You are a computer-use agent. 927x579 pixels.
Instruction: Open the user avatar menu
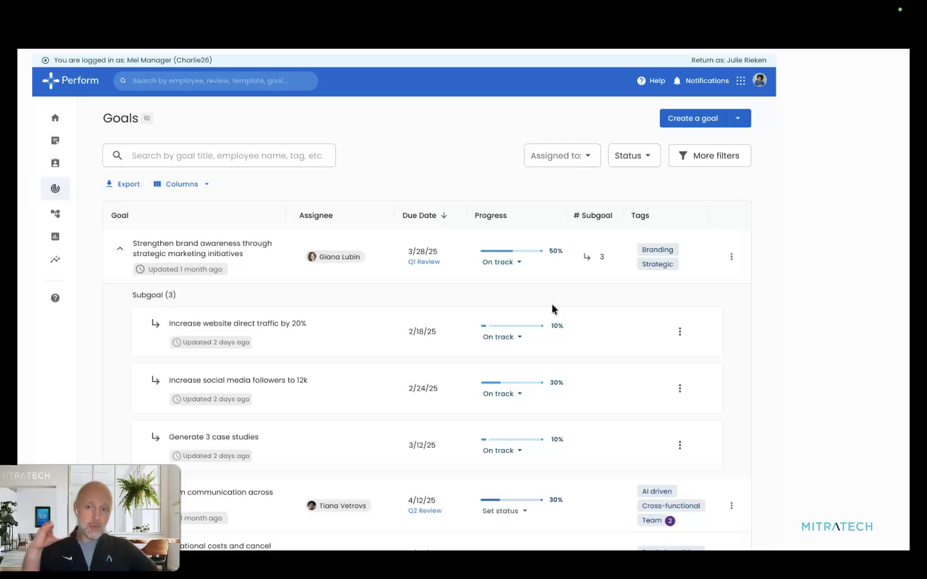click(x=760, y=80)
